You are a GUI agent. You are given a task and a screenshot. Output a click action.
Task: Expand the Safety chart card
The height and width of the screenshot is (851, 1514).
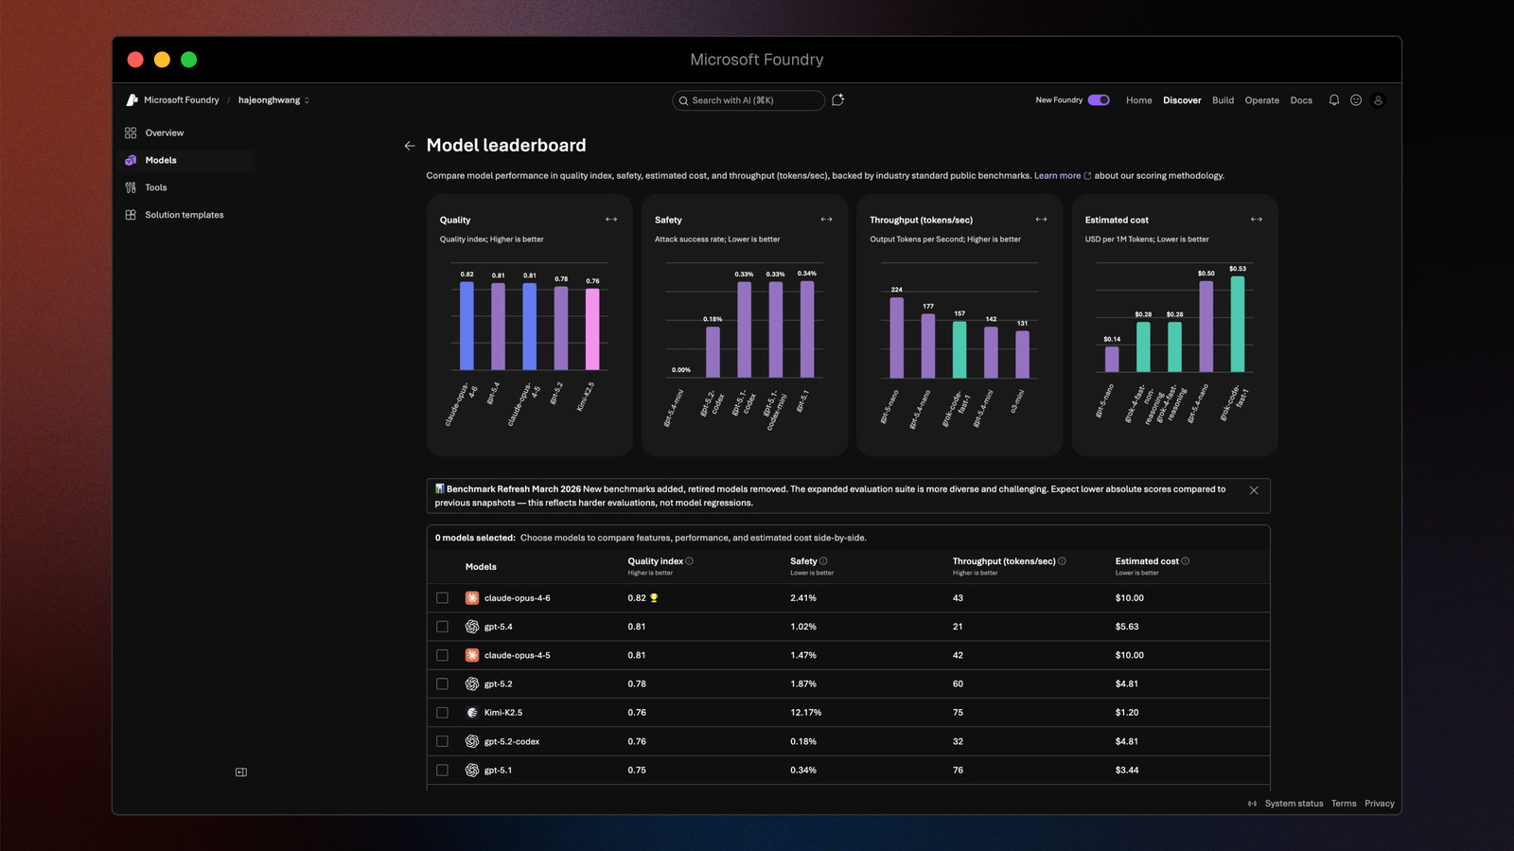click(826, 220)
